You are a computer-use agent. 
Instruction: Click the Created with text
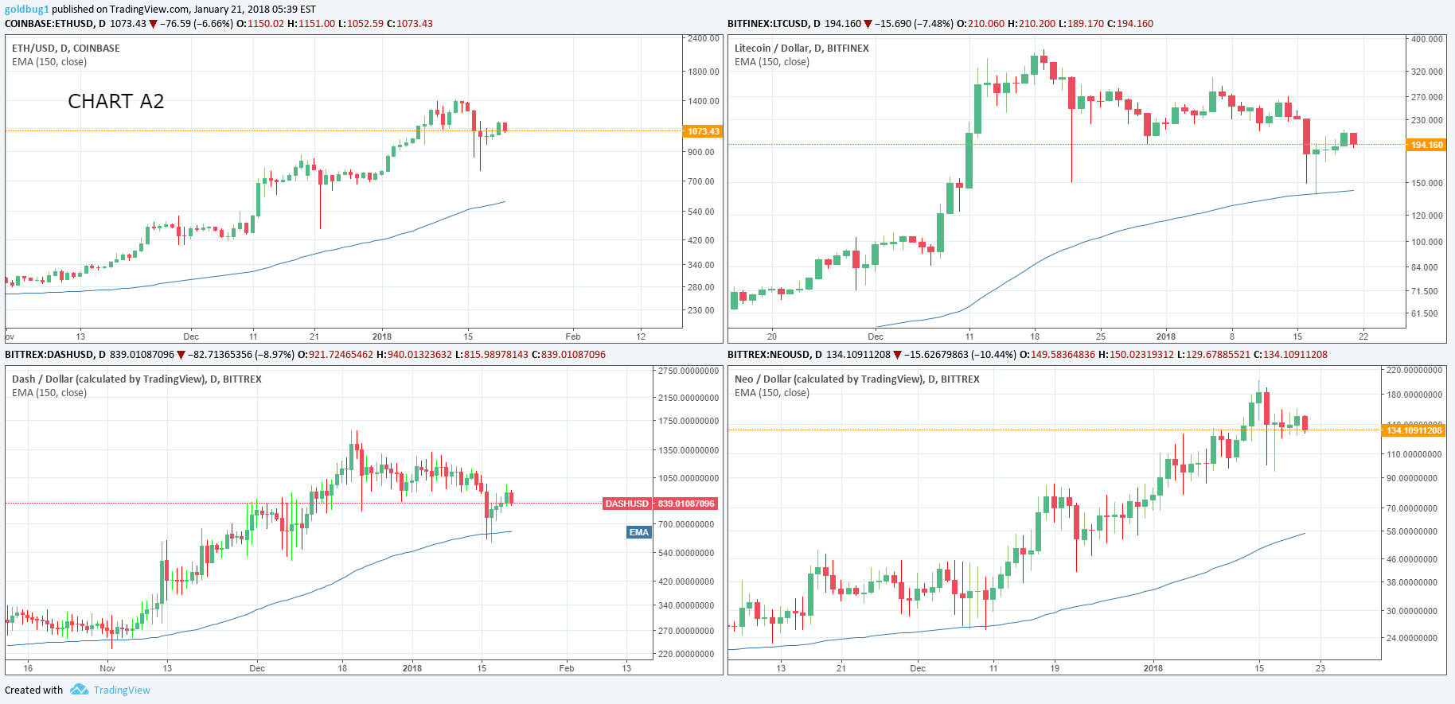point(34,690)
